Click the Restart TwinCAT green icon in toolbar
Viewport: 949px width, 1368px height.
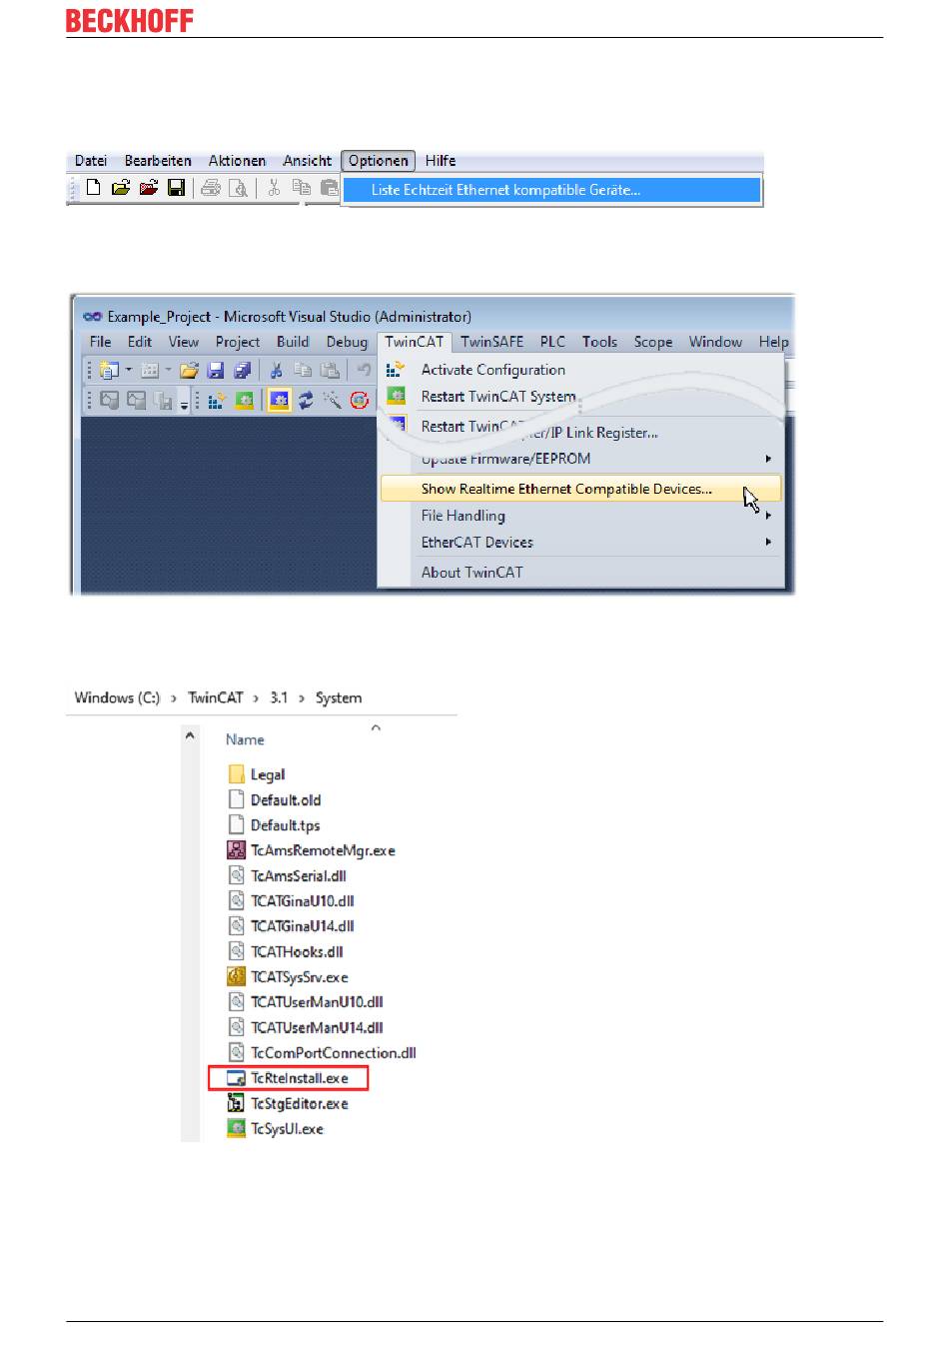(x=244, y=401)
